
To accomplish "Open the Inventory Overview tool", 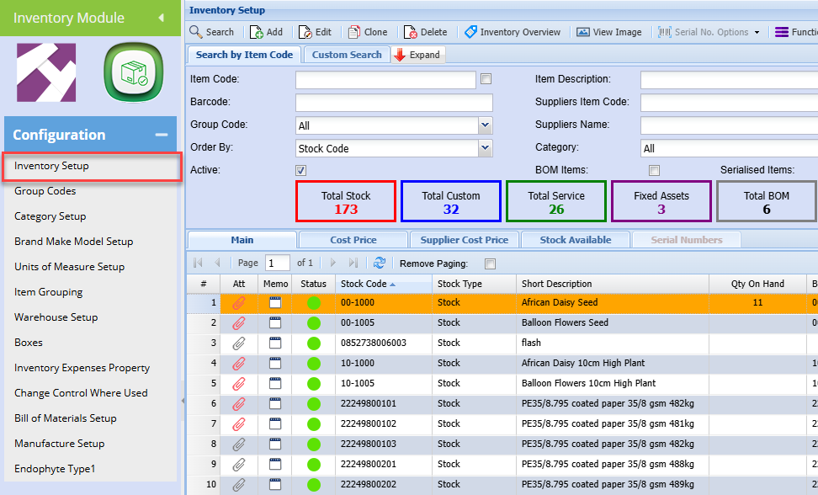I will point(513,32).
